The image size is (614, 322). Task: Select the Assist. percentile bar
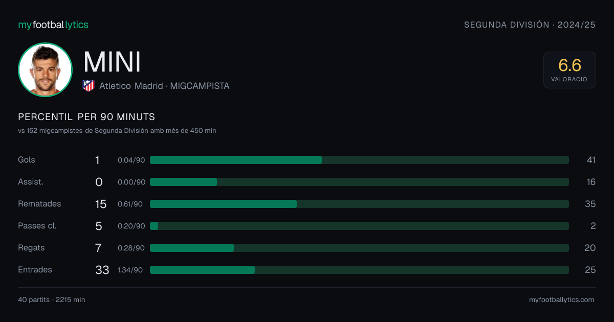[359, 182]
